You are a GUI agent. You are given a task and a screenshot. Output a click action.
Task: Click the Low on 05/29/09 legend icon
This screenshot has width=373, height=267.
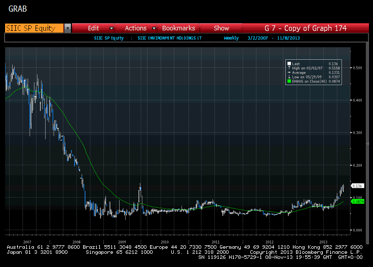(x=289, y=77)
